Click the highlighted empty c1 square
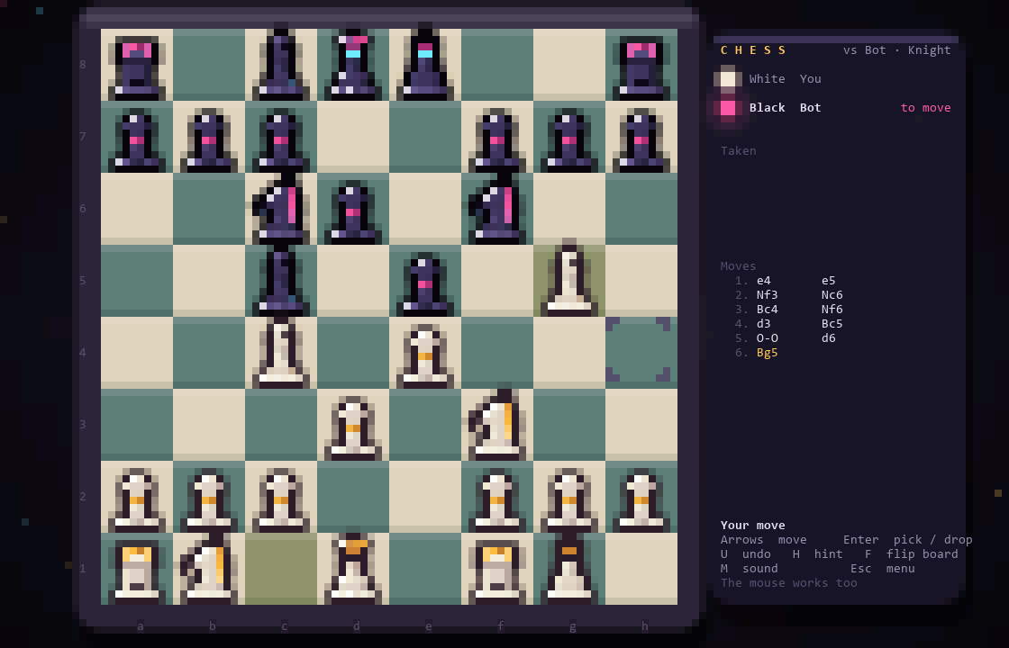Image resolution: width=1009 pixels, height=648 pixels. (280, 568)
